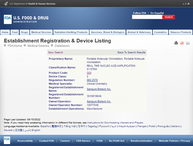The image size is (193, 146).
Task: Click the print page icon
Action: coord(176,43)
